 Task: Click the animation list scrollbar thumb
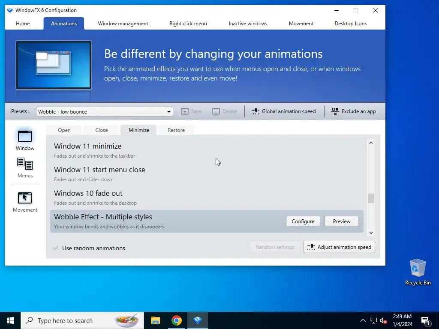(x=371, y=198)
